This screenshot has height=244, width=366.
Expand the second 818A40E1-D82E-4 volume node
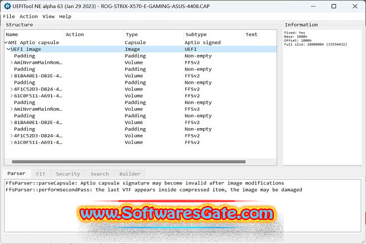12,123
